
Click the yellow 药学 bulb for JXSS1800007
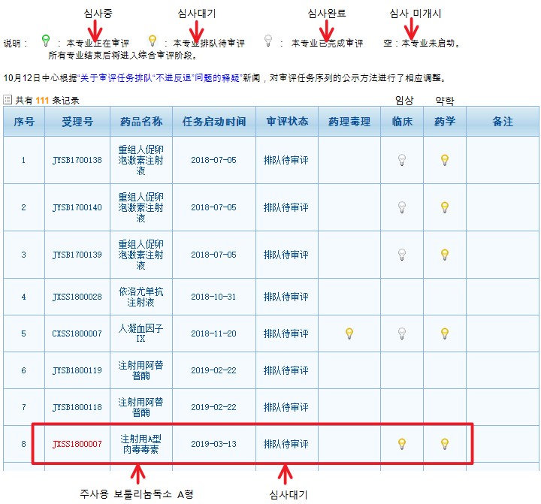pos(445,444)
